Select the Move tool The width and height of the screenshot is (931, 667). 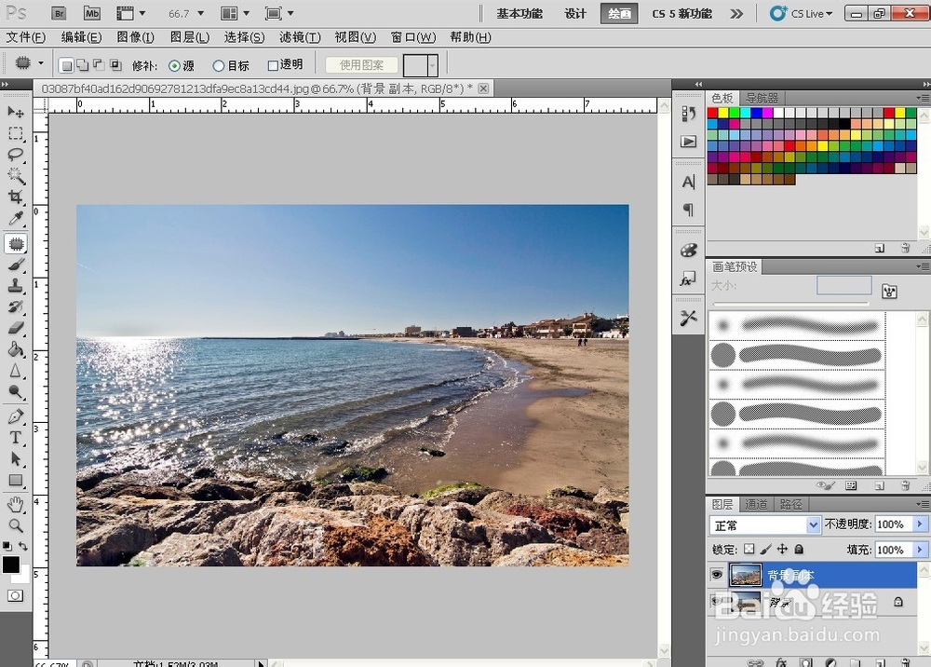tap(16, 112)
